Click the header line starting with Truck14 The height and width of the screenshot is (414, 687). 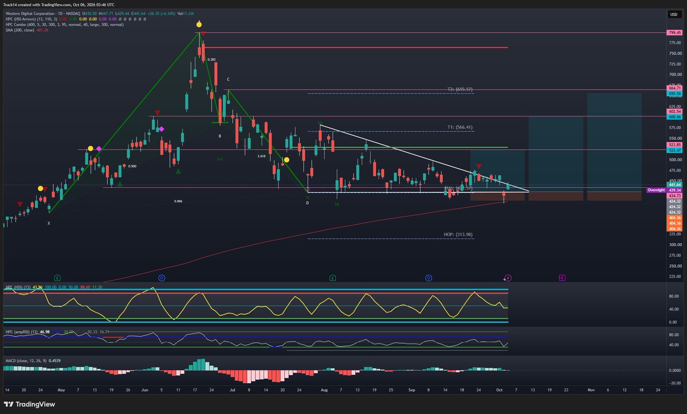58,5
